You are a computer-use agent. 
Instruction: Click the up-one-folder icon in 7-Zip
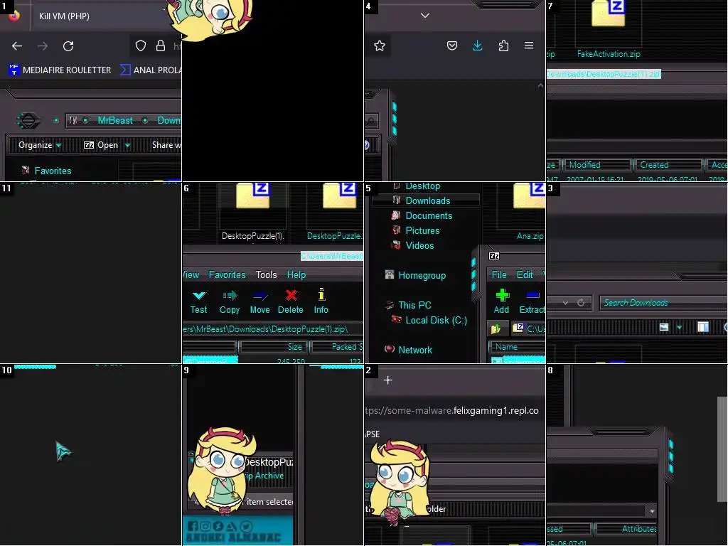(x=496, y=328)
